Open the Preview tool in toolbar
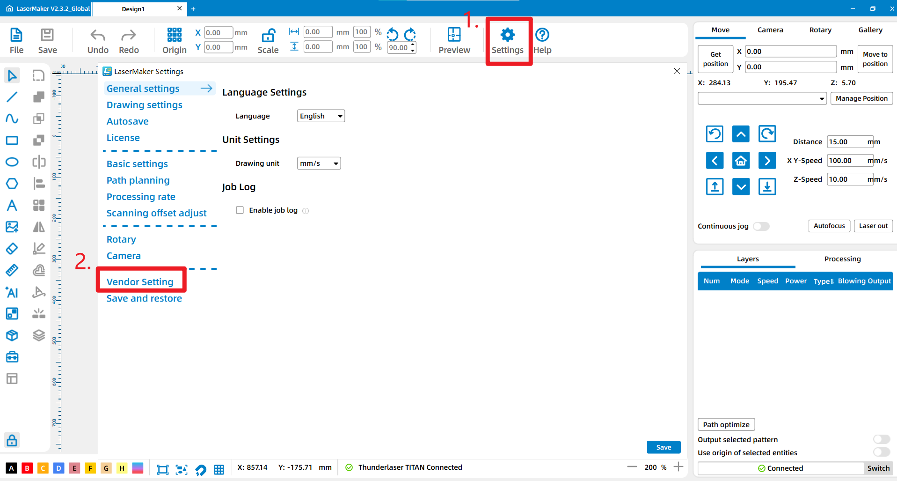This screenshot has width=897, height=481. click(x=454, y=40)
